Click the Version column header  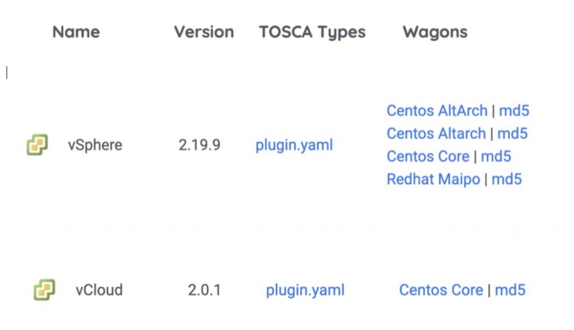tap(203, 32)
